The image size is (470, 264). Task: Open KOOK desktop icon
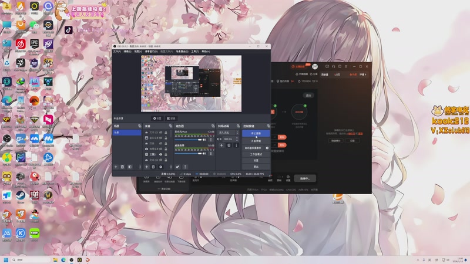pos(34,233)
